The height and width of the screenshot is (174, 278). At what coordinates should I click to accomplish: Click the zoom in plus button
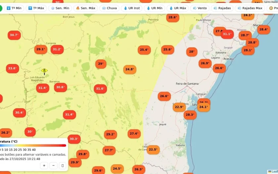point(44,166)
